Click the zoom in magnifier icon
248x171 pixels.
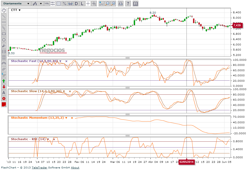(x=113, y=4)
